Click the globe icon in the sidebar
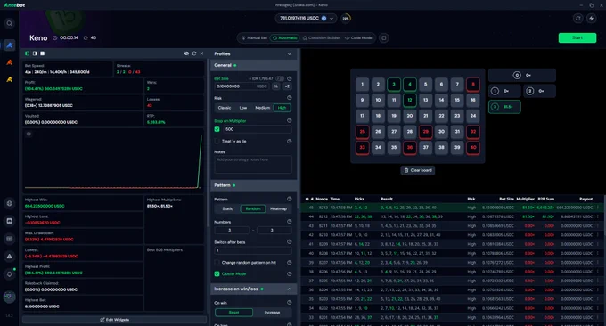Image resolution: width=606 pixels, height=326 pixels. click(x=10, y=203)
